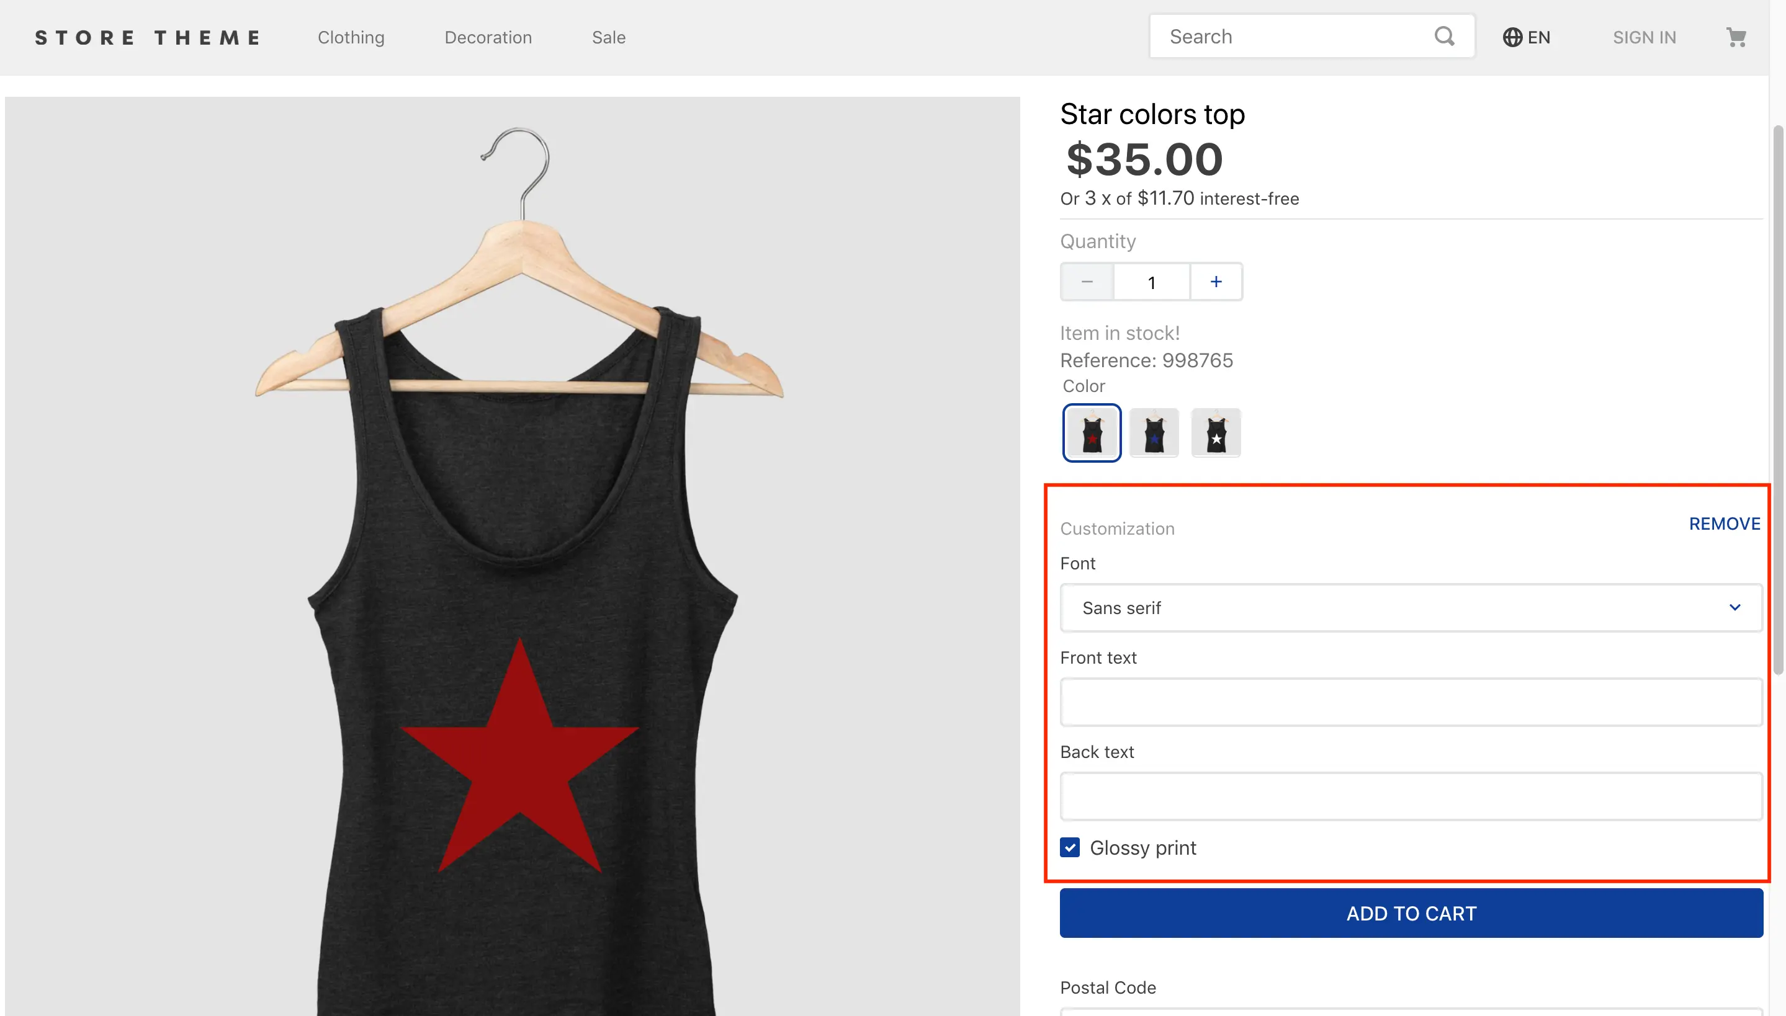
Task: Select the red star color swatch
Action: [1092, 434]
